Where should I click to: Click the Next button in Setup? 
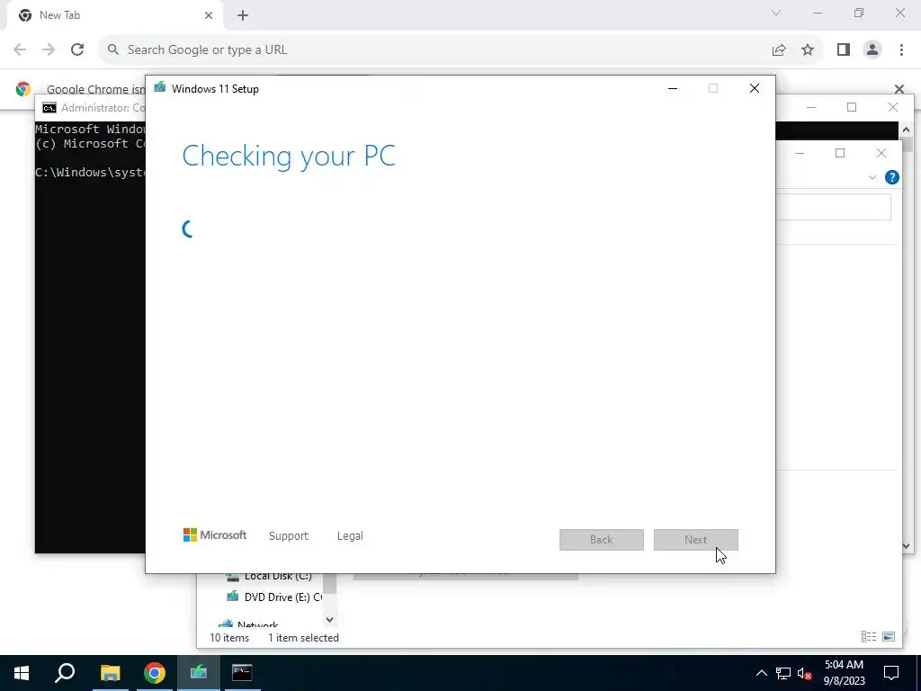[695, 540]
